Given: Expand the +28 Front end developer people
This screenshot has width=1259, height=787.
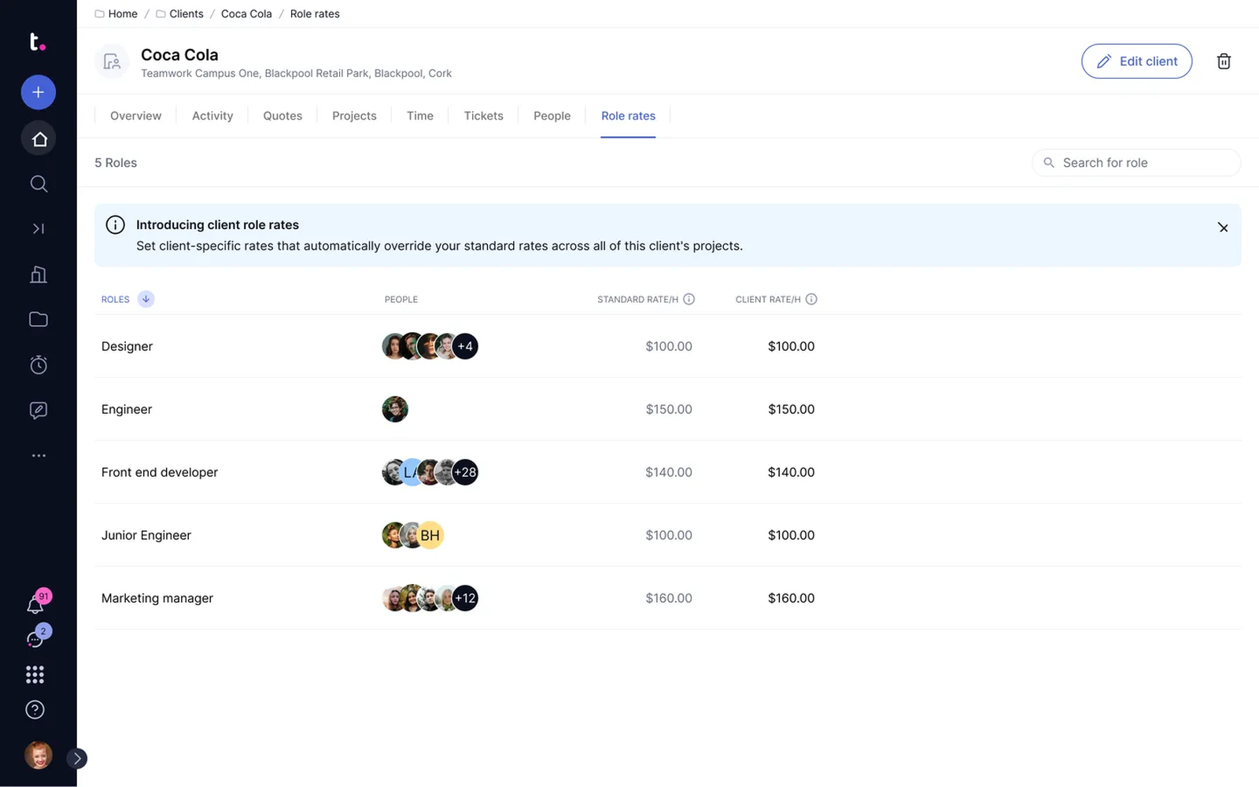Looking at the screenshot, I should pos(465,472).
